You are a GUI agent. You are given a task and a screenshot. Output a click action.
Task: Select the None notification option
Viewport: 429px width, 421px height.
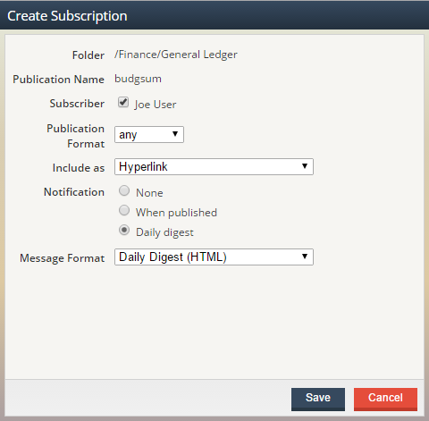point(124,190)
